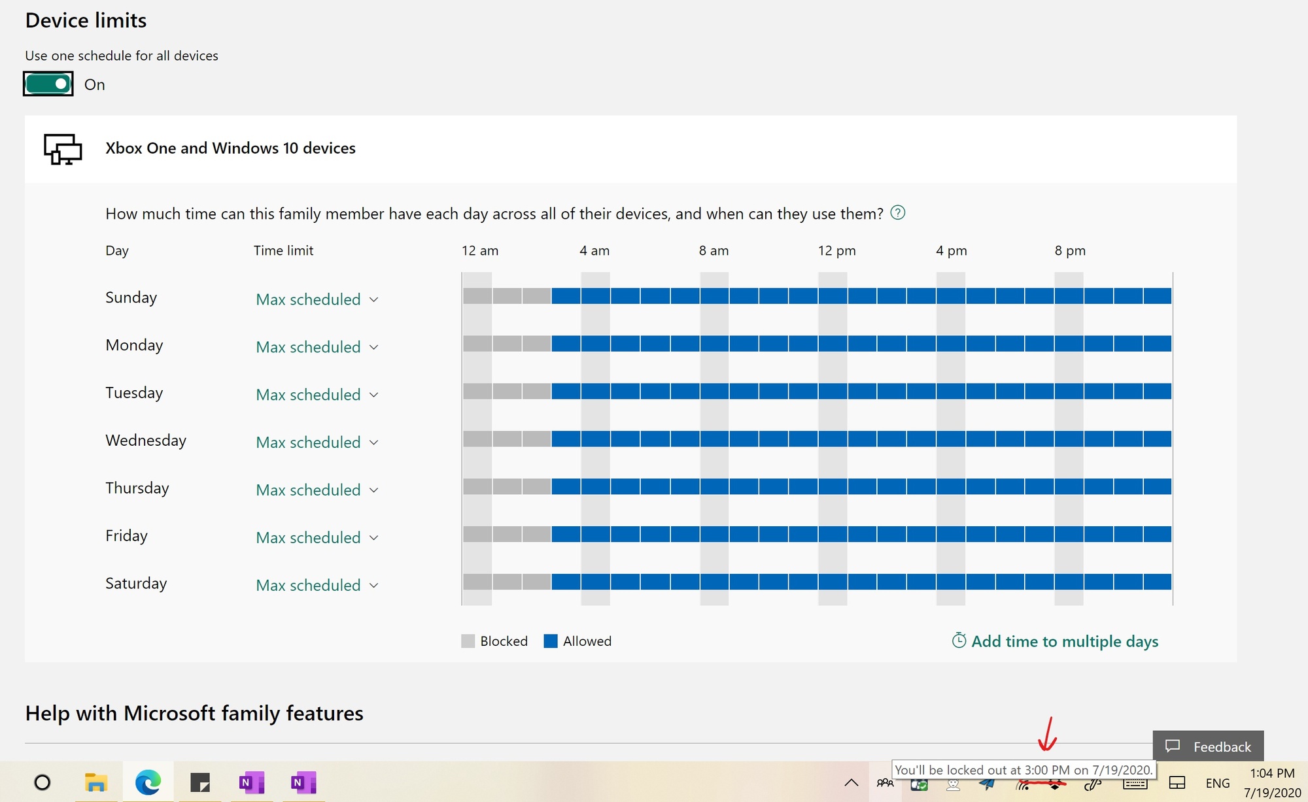Viewport: 1308px width, 802px height.
Task: Click the green checkmark sync tray icon
Action: coord(920,784)
